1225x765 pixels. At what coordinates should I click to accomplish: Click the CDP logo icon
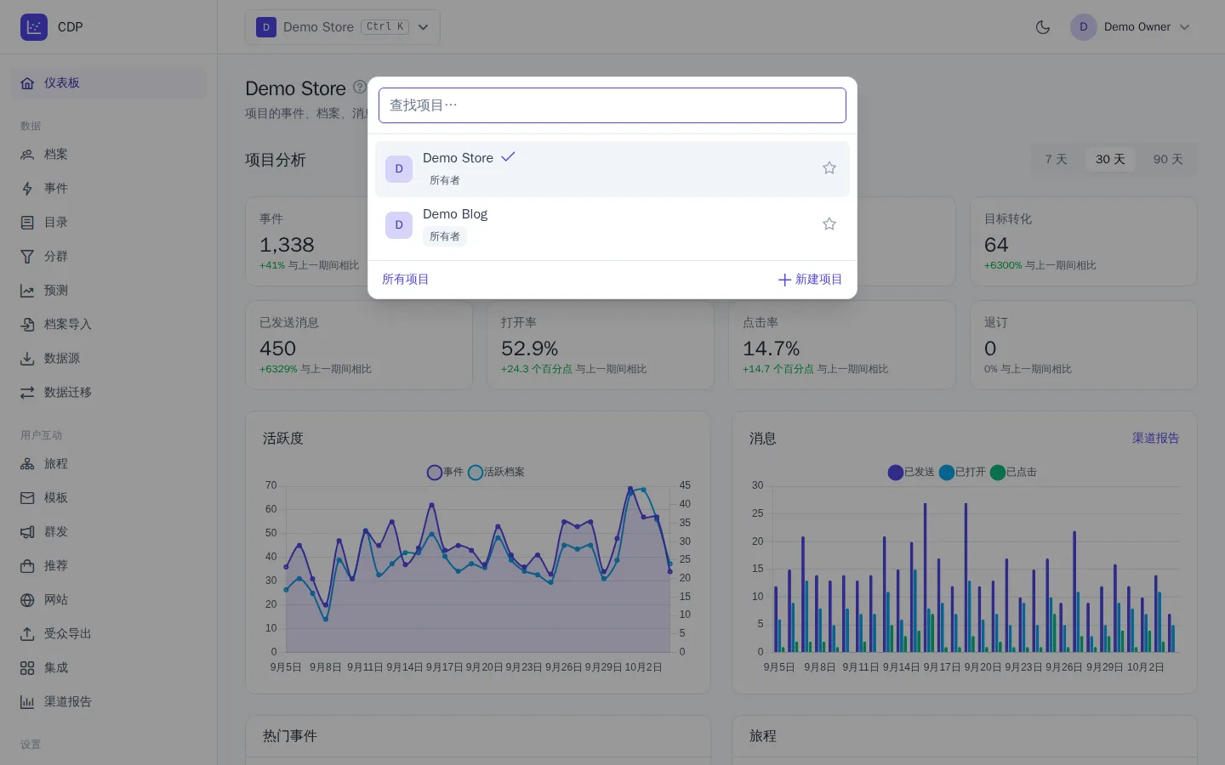tap(34, 27)
